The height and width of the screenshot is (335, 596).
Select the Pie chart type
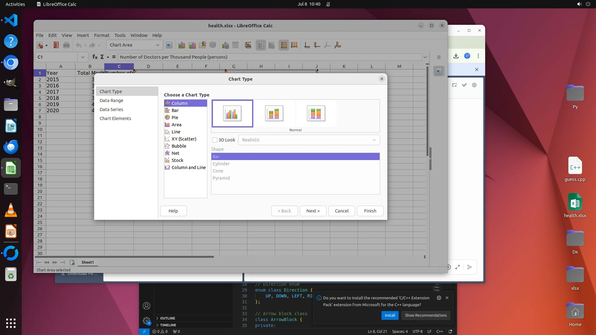175,118
